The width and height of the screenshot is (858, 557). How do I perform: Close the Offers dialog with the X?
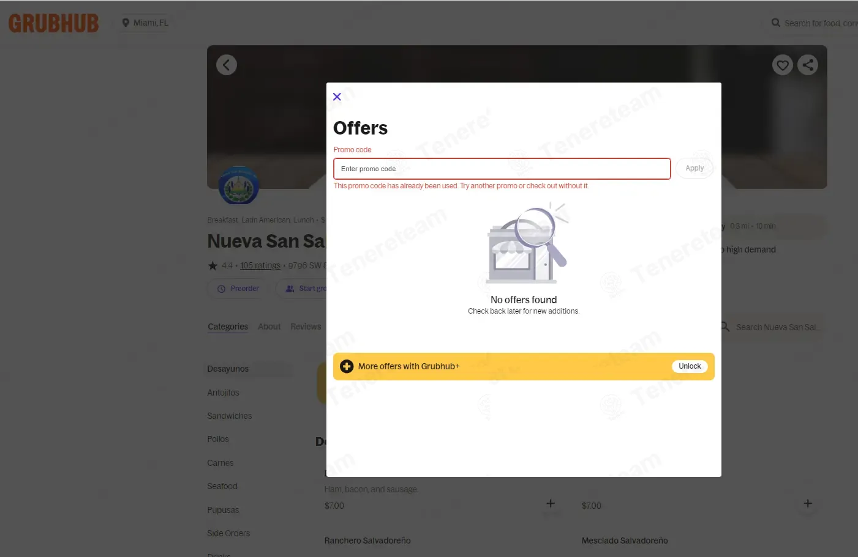pyautogui.click(x=337, y=97)
